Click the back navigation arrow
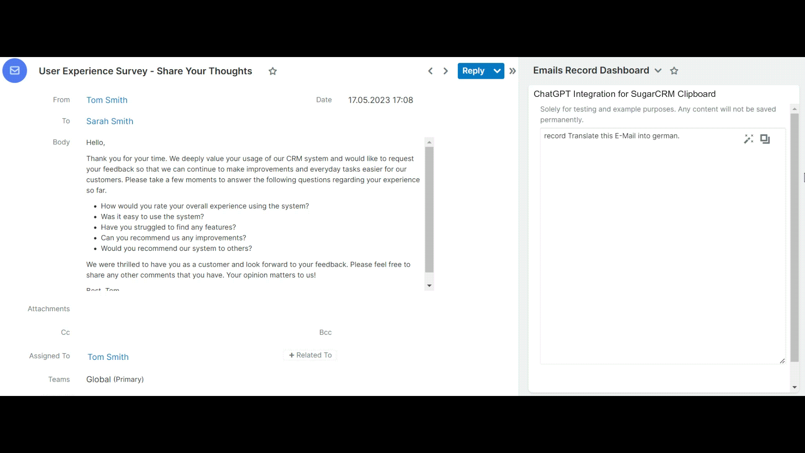Screen dimensions: 805x453 431,71
